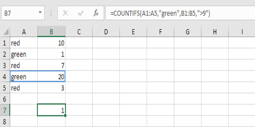
Task: Select row 2 header
Action: [x=5, y=54]
